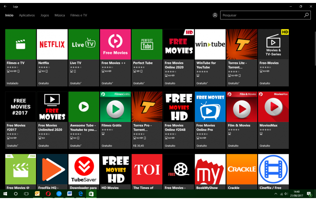Open the Cineflix app tile
316x201 pixels.
coord(273,172)
